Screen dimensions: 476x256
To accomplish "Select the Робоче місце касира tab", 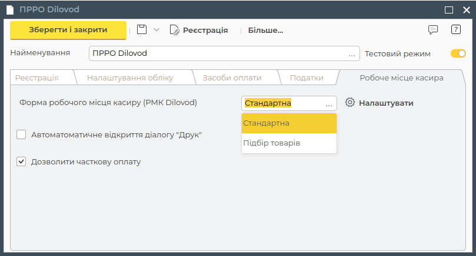I will (x=401, y=78).
